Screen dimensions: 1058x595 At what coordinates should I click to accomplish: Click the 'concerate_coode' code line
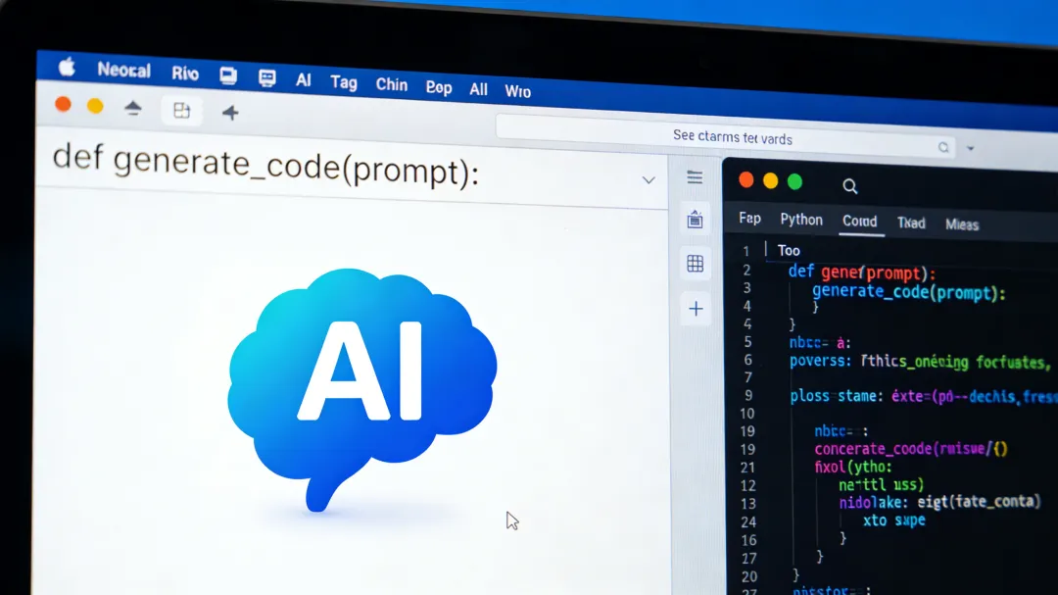point(910,448)
